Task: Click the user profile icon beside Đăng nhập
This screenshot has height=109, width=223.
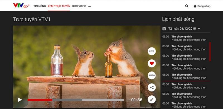Action: [195, 6]
